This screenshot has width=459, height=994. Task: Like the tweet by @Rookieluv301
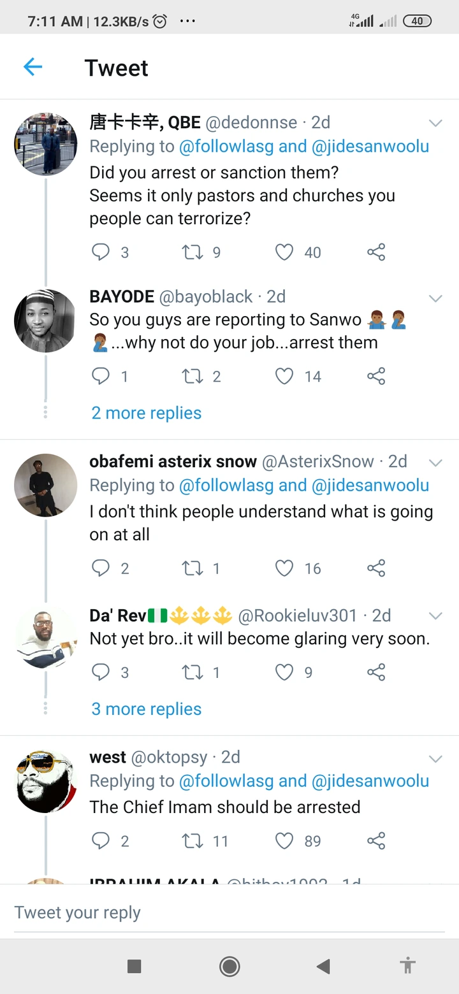coord(284,672)
